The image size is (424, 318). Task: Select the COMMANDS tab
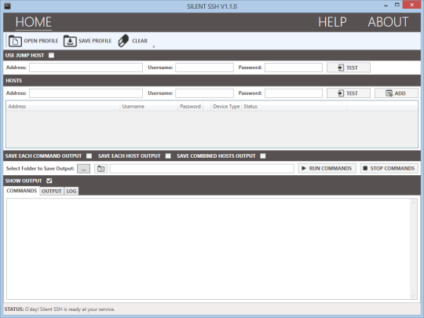pyautogui.click(x=22, y=191)
